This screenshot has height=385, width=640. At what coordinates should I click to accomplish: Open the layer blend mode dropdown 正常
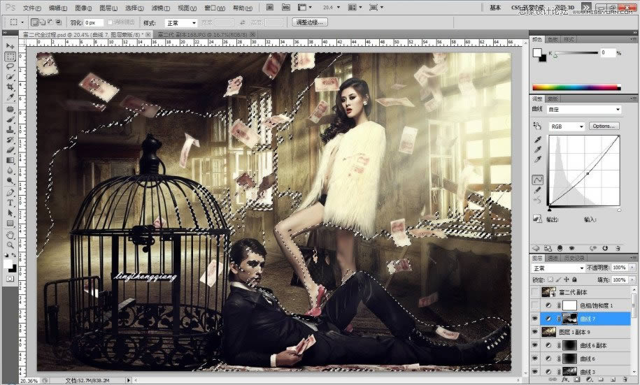558,268
